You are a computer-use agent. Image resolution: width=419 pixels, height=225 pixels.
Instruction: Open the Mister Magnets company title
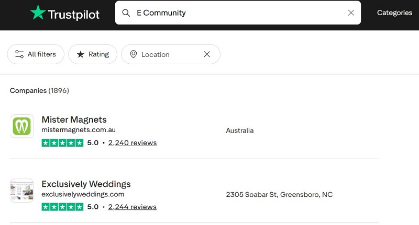point(74,120)
